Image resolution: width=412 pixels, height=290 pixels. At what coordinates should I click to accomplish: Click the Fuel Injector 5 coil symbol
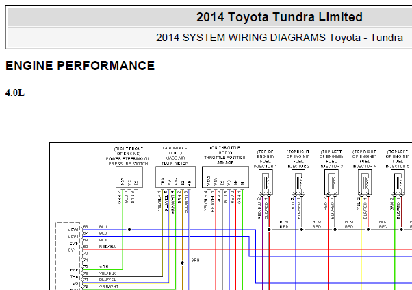398,182
